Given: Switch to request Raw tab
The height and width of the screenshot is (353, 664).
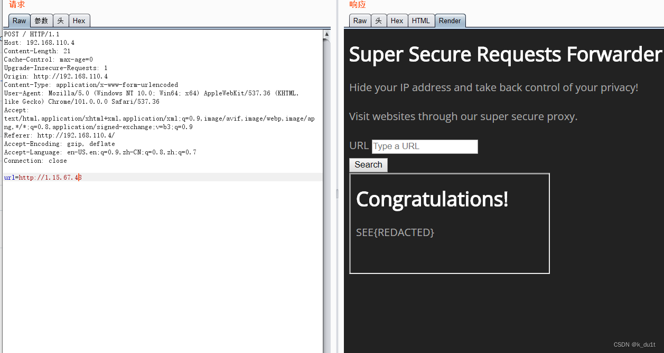Looking at the screenshot, I should [x=19, y=21].
